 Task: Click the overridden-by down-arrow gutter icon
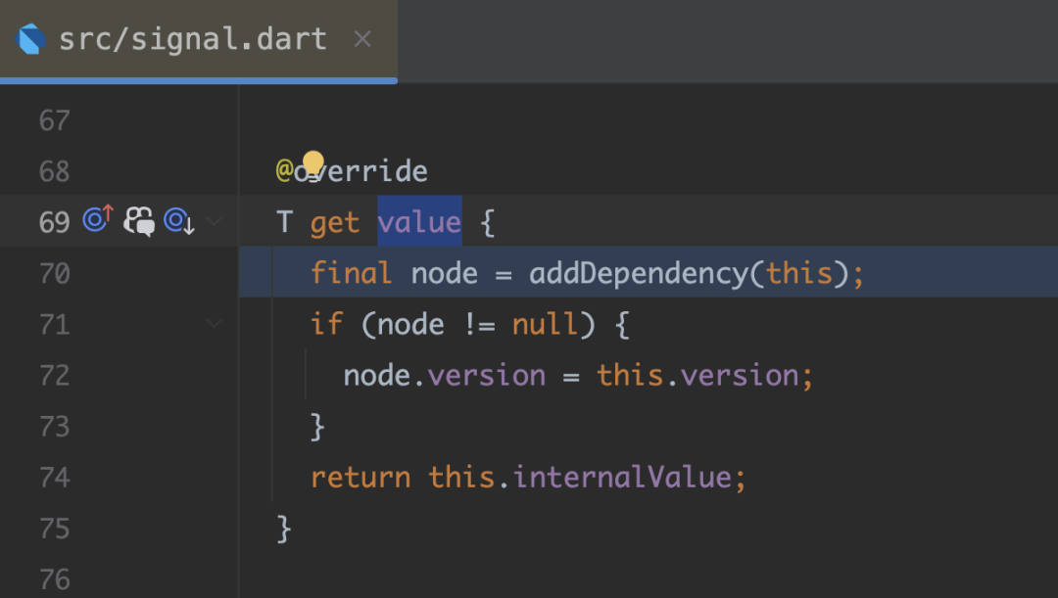(x=178, y=222)
